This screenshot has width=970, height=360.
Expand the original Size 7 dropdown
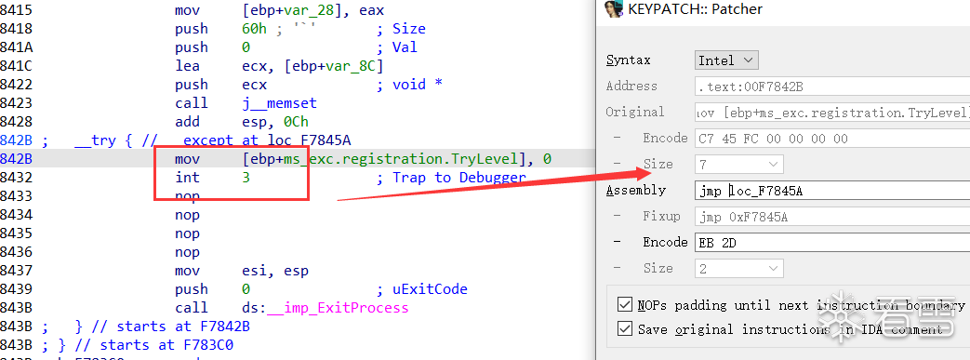(x=738, y=164)
